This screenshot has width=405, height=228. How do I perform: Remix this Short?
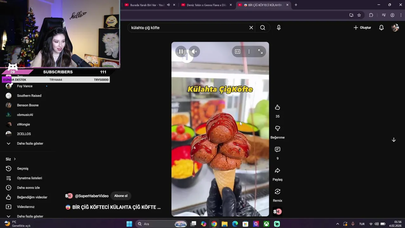click(277, 192)
